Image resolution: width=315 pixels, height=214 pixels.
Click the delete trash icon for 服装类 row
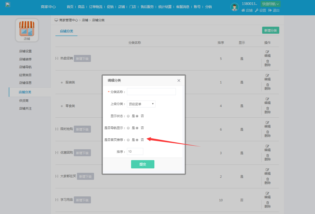[268, 85]
